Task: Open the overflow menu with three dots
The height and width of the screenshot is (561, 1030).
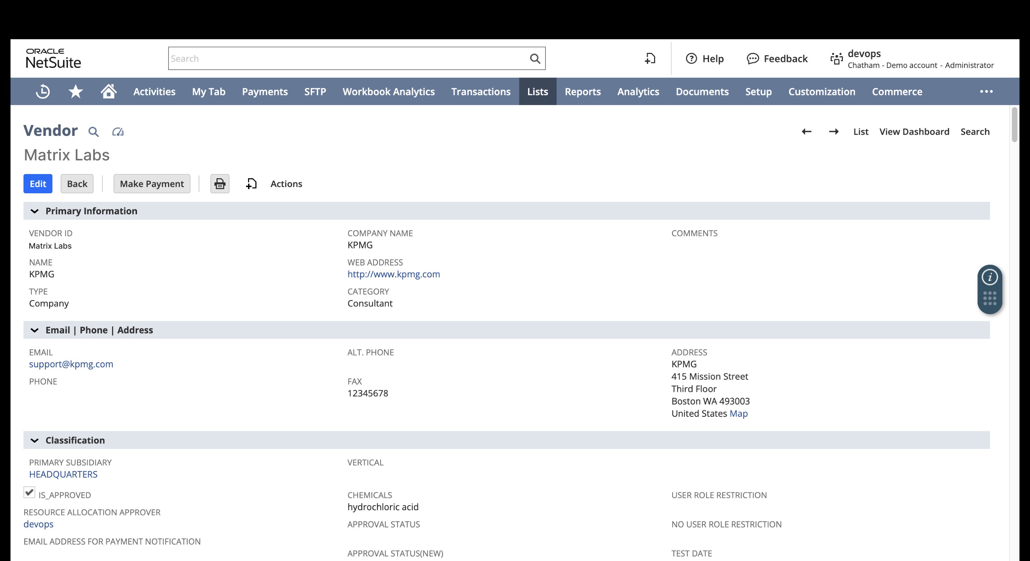Action: [x=987, y=91]
